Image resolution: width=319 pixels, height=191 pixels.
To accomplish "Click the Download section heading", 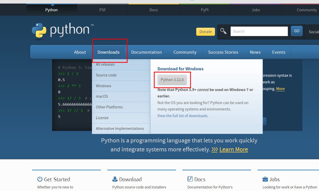I will click(130, 179).
